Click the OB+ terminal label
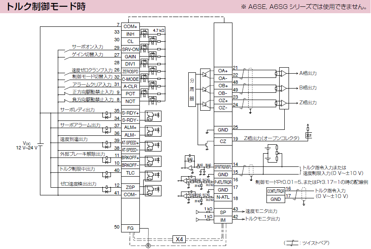Image resolution: width=371 pixels, height=249 pixels. pos(223,86)
